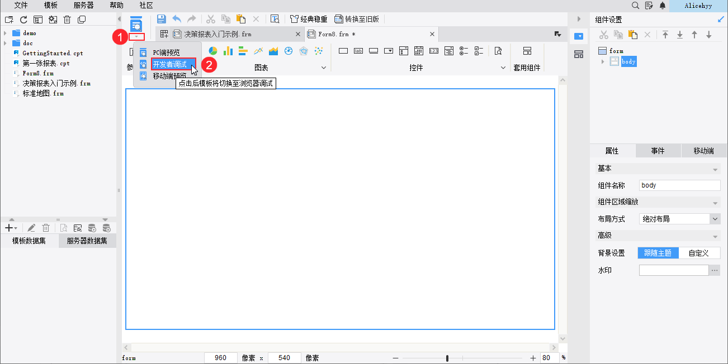The width and height of the screenshot is (728, 364).
Task: Switch to 服务器数据集 tab
Action: tap(87, 241)
